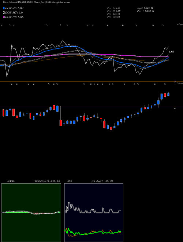This screenshot has width=183, height=242.
Task: Click the magenta DOW PT legend swatch
Action: (x=4, y=17)
